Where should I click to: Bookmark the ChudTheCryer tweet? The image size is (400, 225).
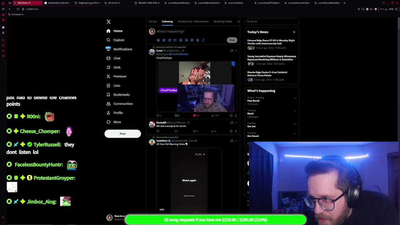[231, 116]
